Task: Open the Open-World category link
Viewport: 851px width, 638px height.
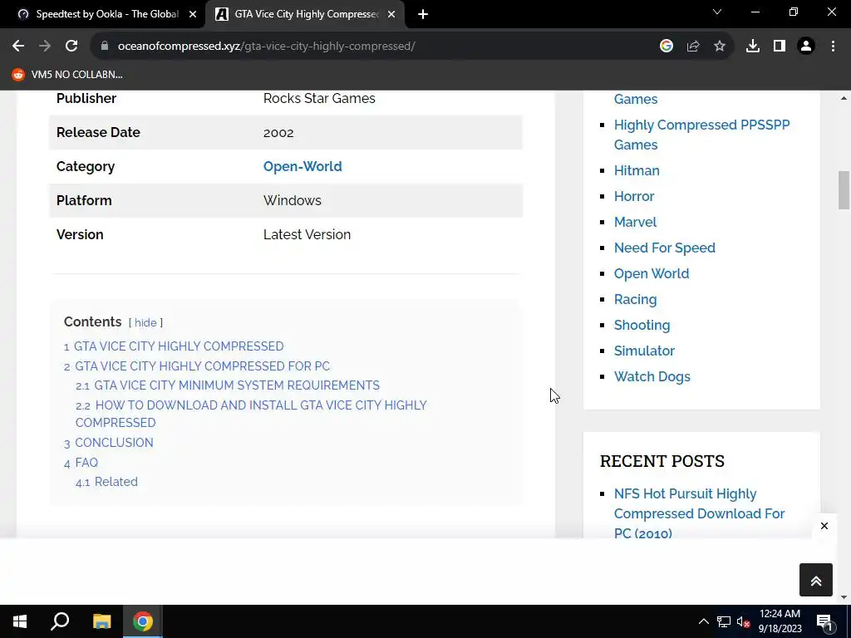Action: [x=303, y=166]
